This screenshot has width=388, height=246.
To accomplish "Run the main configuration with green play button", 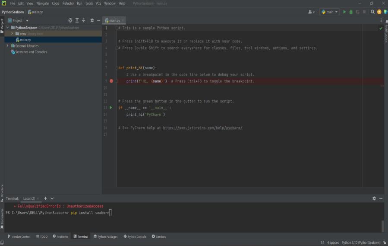I will coord(344,12).
